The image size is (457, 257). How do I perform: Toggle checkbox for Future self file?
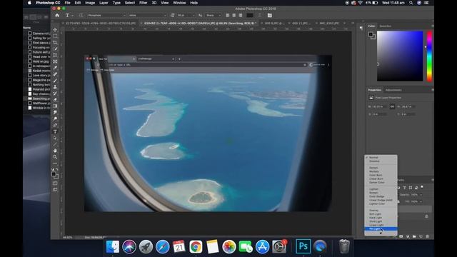pyautogui.click(x=30, y=52)
